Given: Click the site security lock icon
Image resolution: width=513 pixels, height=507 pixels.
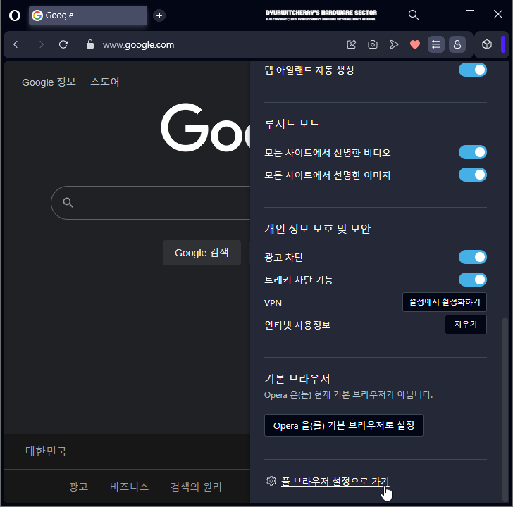Looking at the screenshot, I should pos(90,44).
